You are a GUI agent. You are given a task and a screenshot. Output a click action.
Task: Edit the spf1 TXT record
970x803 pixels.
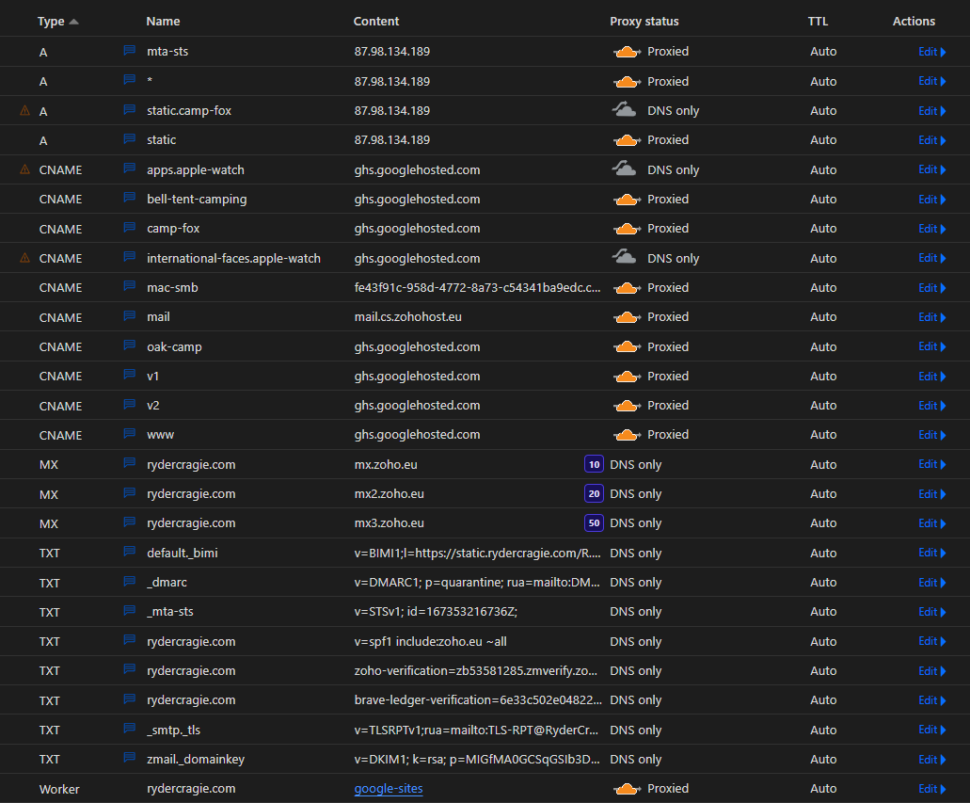[x=932, y=641]
